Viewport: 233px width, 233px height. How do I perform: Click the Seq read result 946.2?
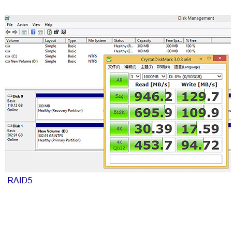tap(152, 96)
